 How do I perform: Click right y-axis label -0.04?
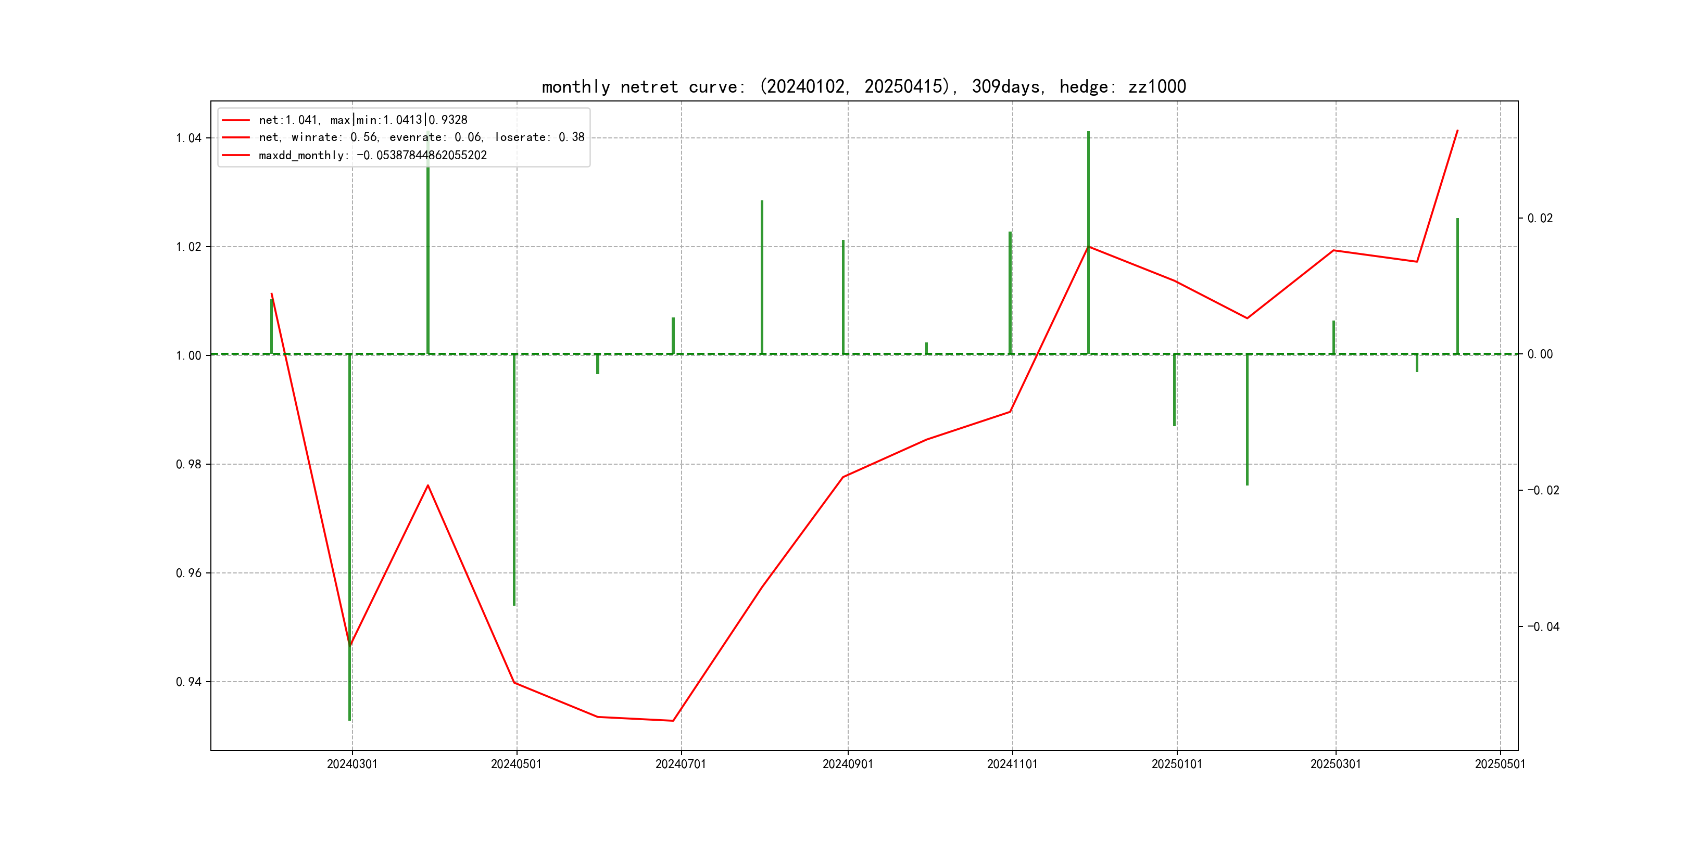1543,627
